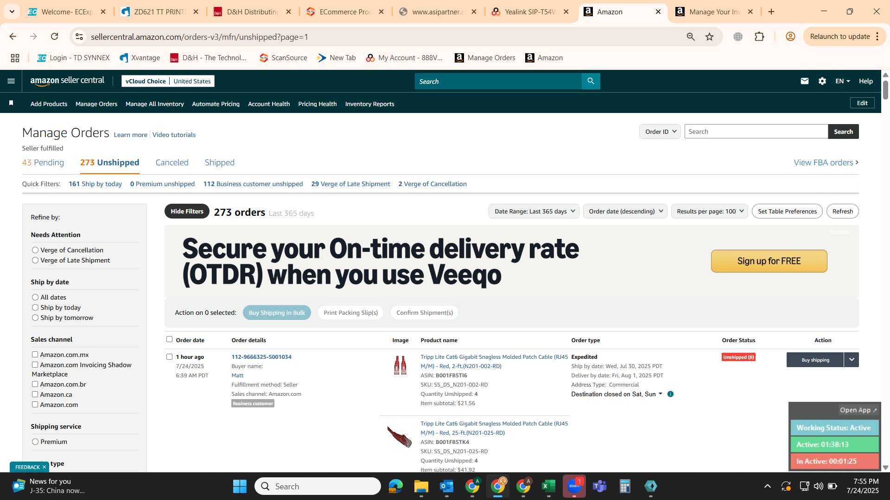
Task: Select Ship by today radio option
Action: 35,307
